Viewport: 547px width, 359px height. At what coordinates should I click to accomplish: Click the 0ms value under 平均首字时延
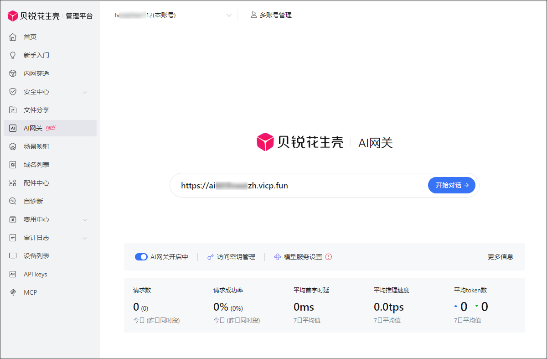coord(304,307)
